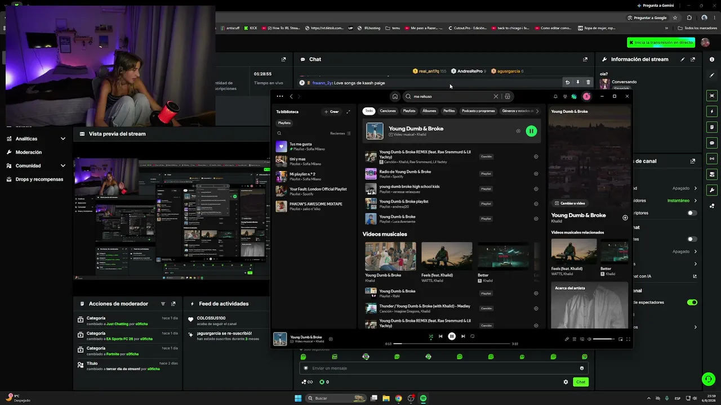Open Spotify queue
This screenshot has height=405, width=721.
(575, 339)
